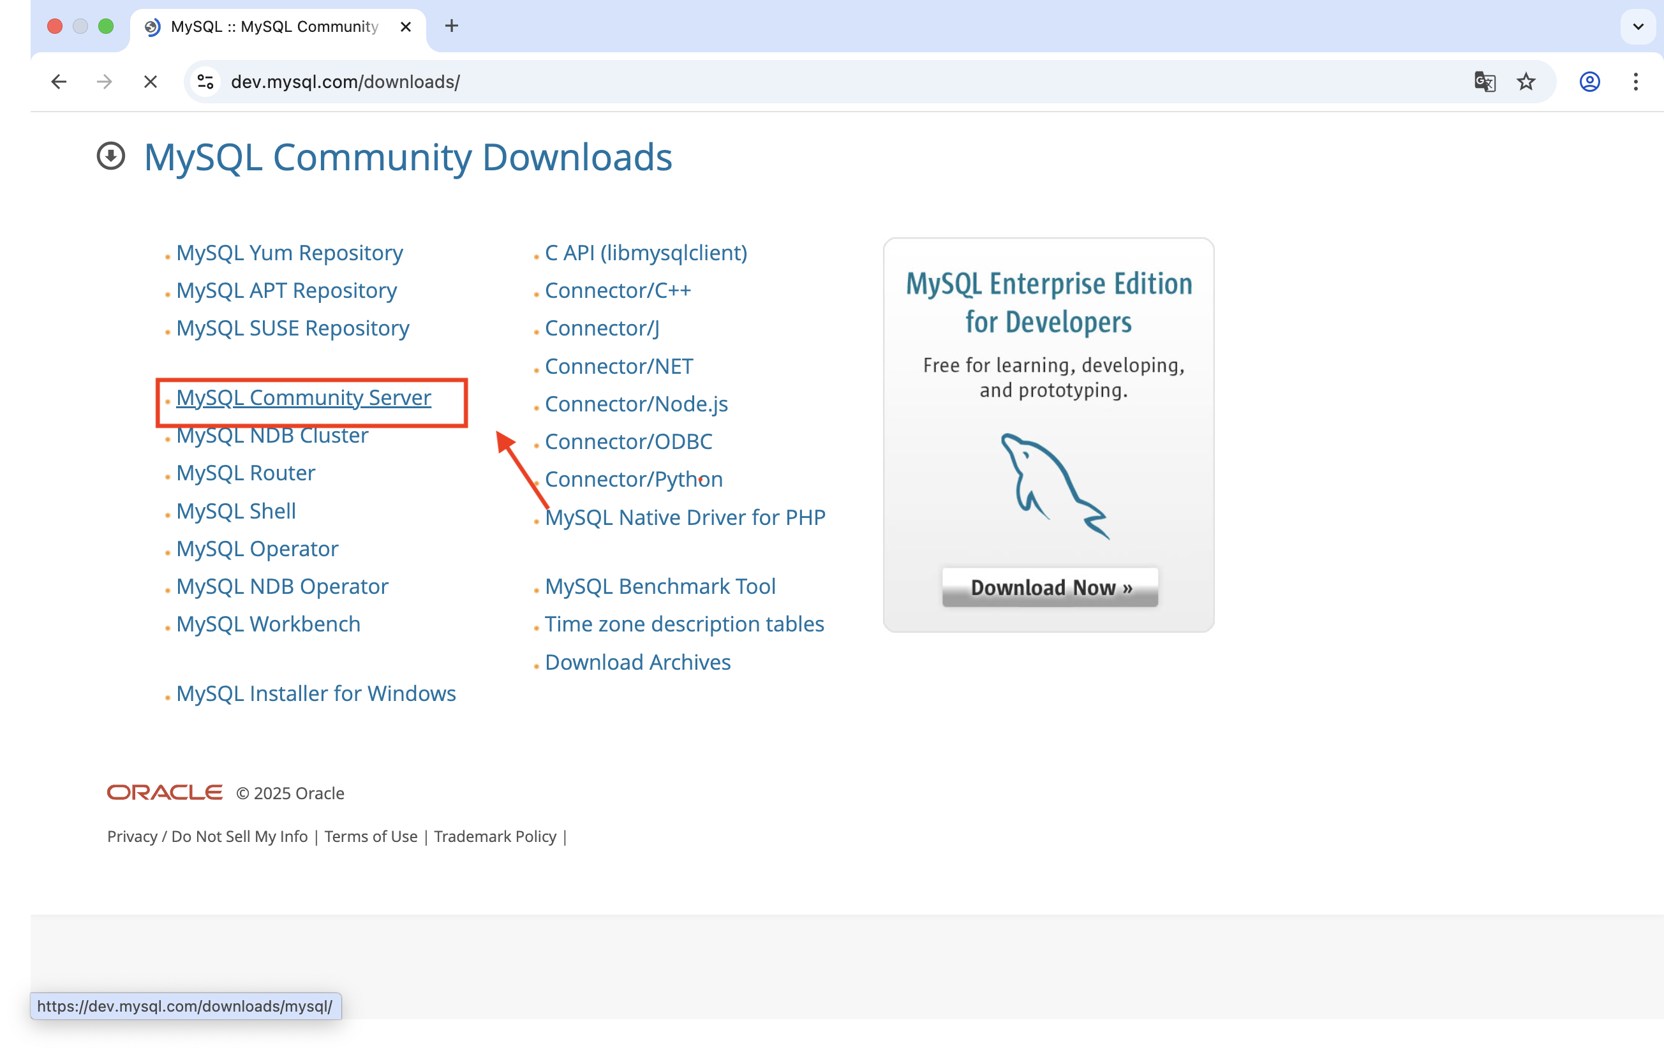Close the MySQL Community tab
1664x1055 pixels.
click(406, 26)
